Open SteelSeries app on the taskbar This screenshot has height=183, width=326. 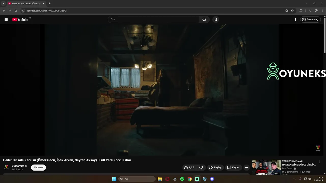[175, 179]
